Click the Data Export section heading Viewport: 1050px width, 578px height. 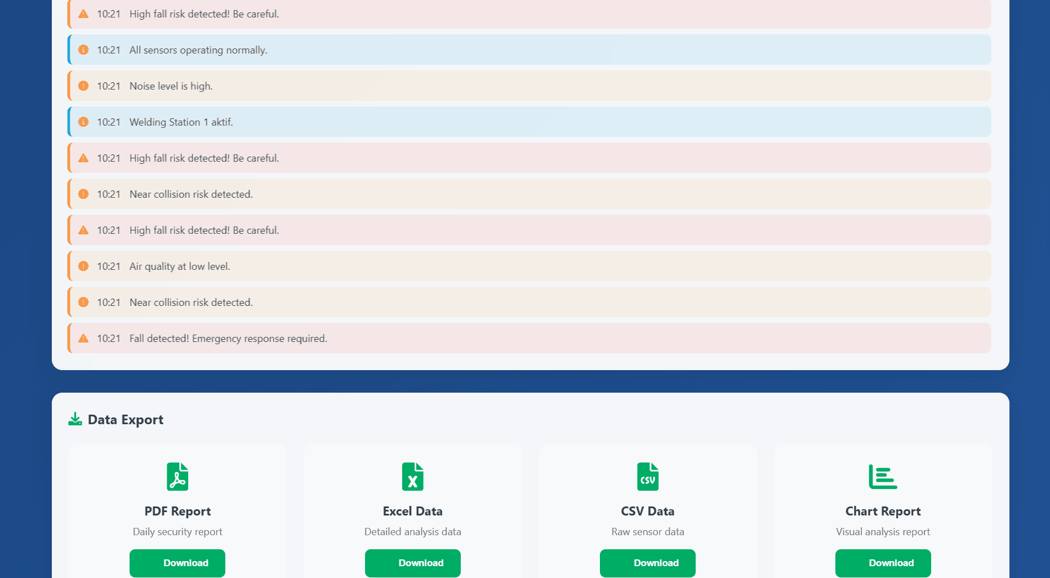coord(125,419)
